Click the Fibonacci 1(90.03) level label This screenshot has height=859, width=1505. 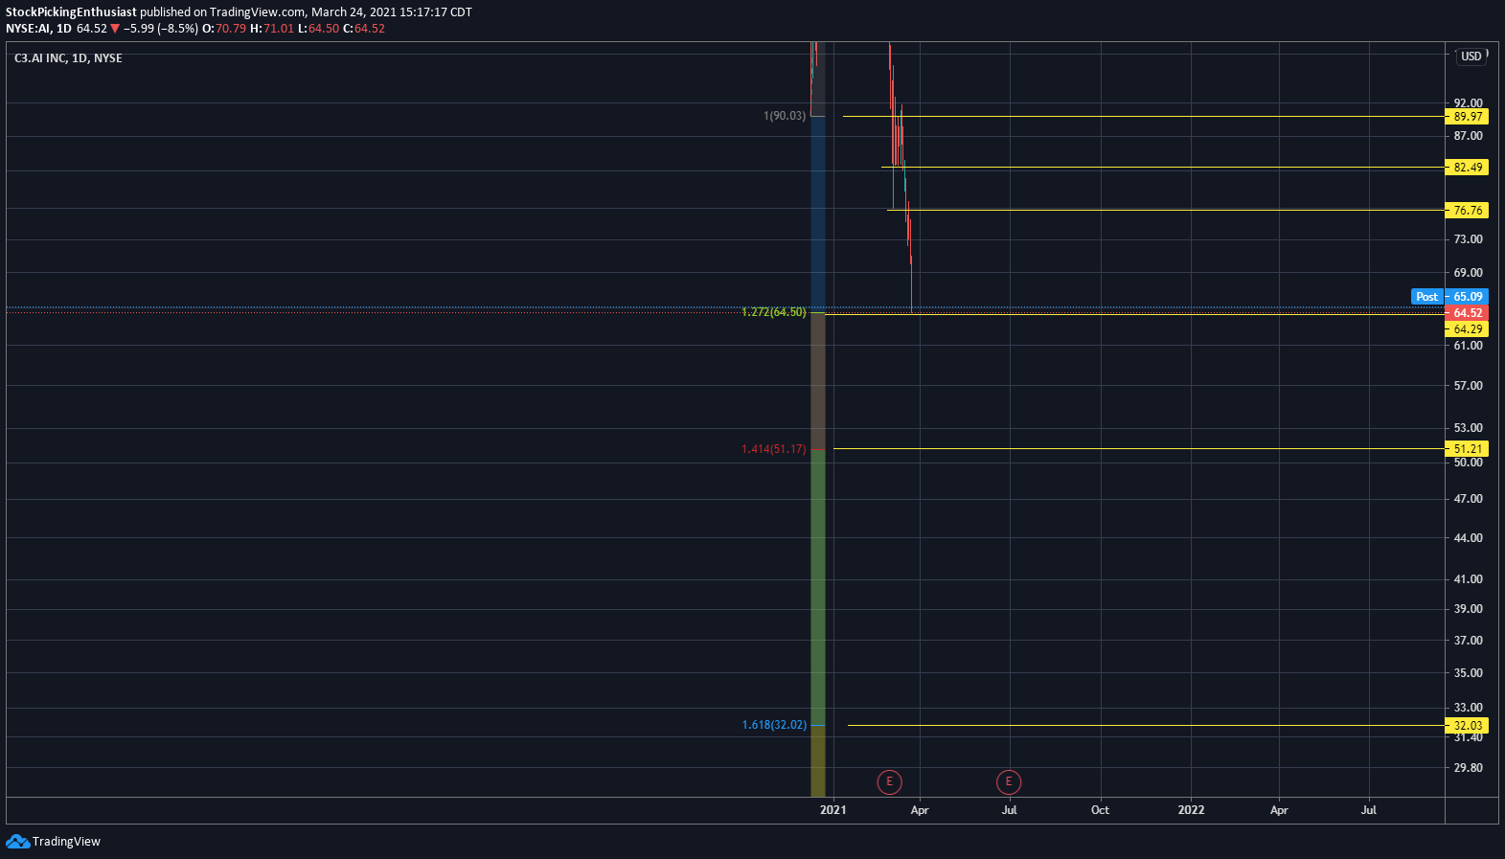(785, 116)
